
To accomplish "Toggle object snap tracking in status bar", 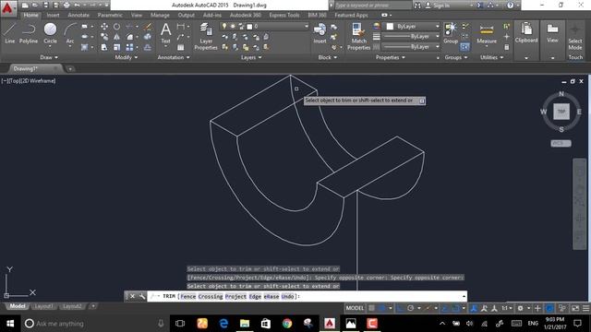I will tap(445, 308).
